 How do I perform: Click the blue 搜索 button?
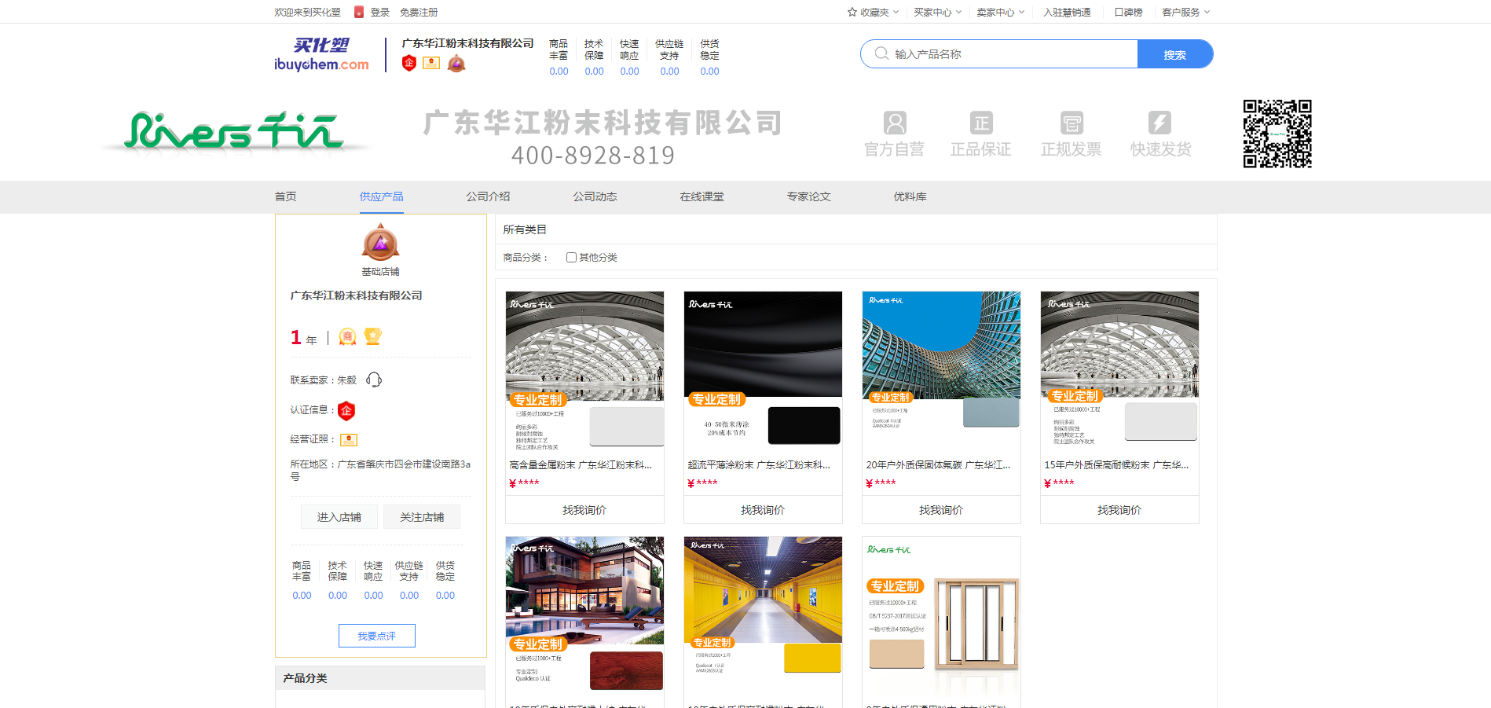[x=1175, y=54]
